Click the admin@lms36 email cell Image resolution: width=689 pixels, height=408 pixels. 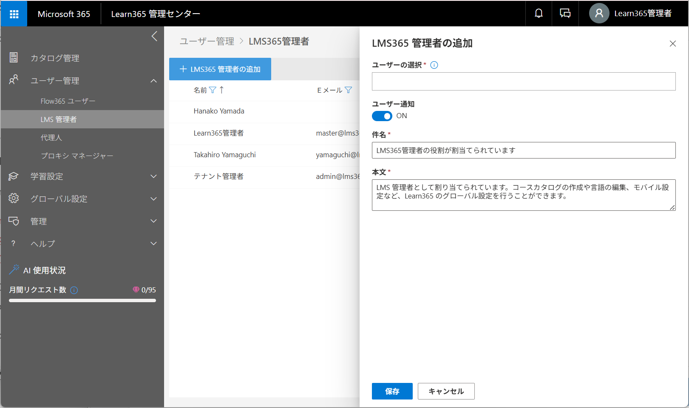(x=337, y=176)
